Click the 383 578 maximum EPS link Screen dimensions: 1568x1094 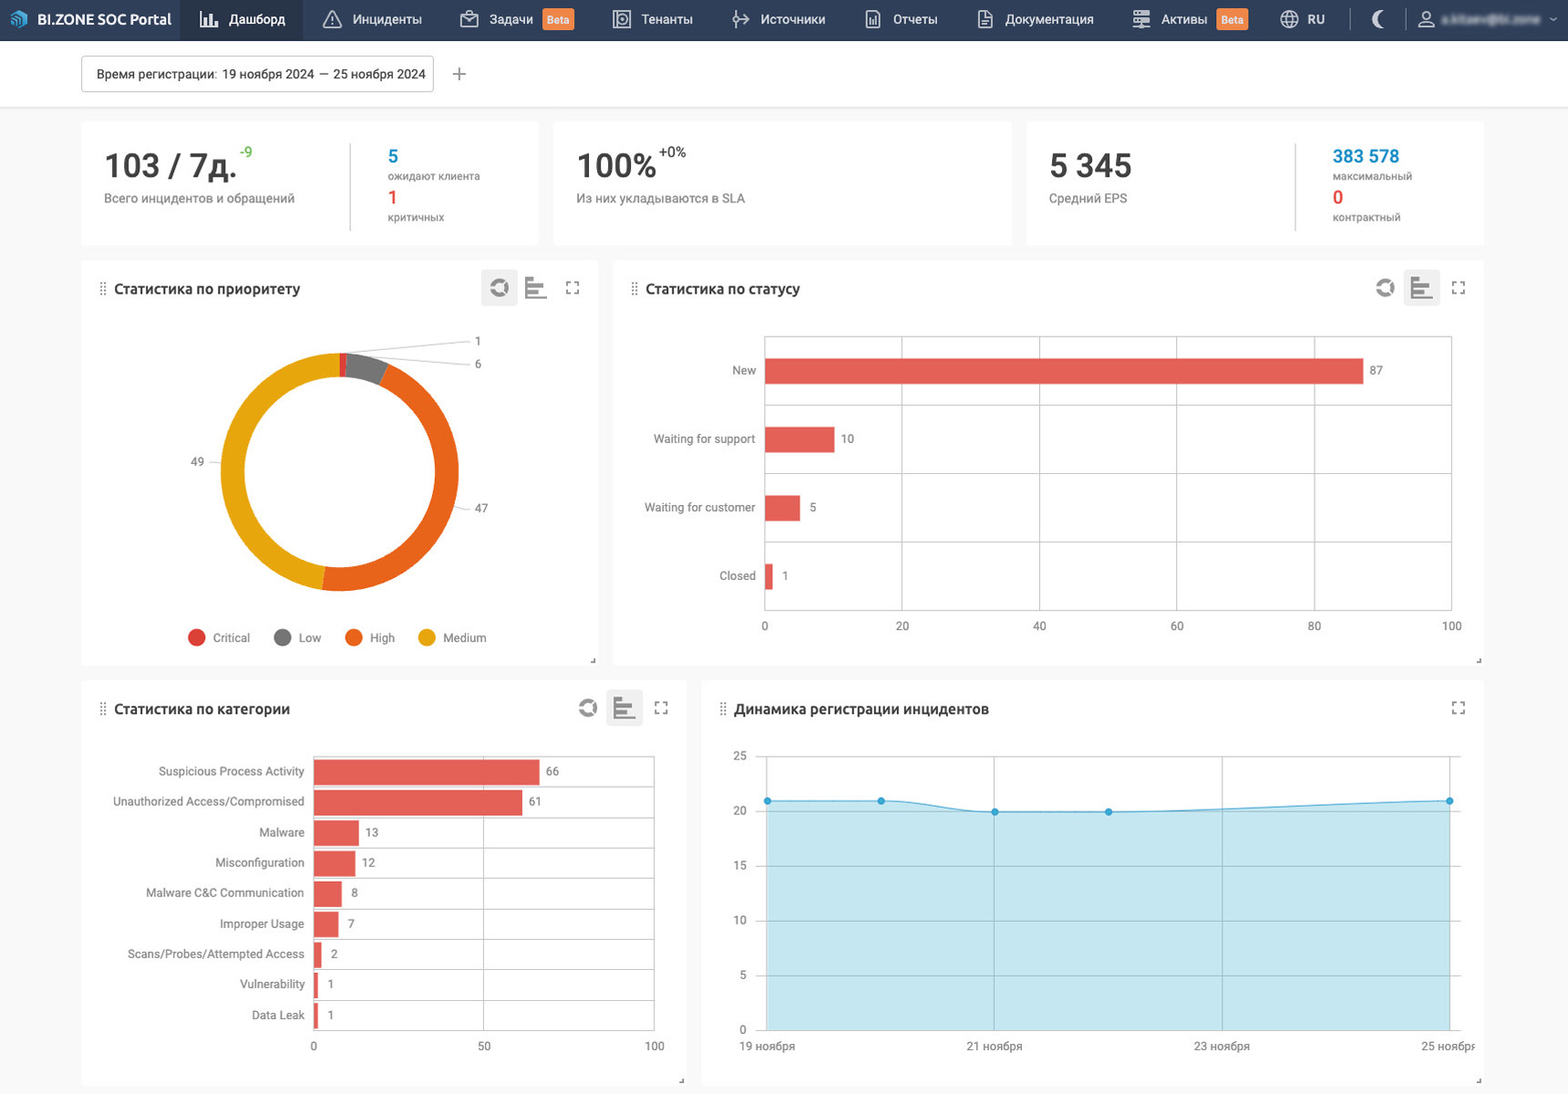click(x=1365, y=156)
